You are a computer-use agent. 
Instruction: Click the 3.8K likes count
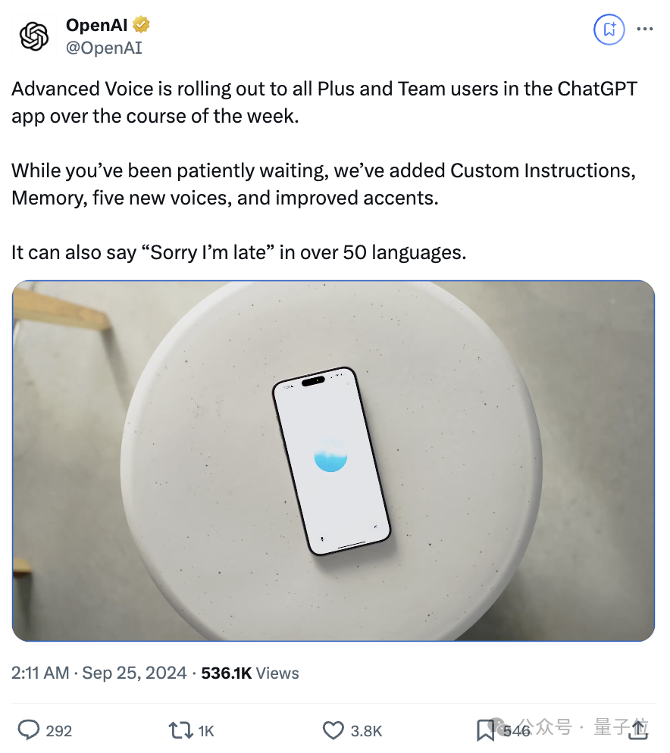366,731
